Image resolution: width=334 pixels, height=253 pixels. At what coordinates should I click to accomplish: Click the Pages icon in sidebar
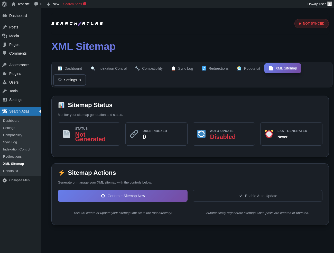point(5,45)
